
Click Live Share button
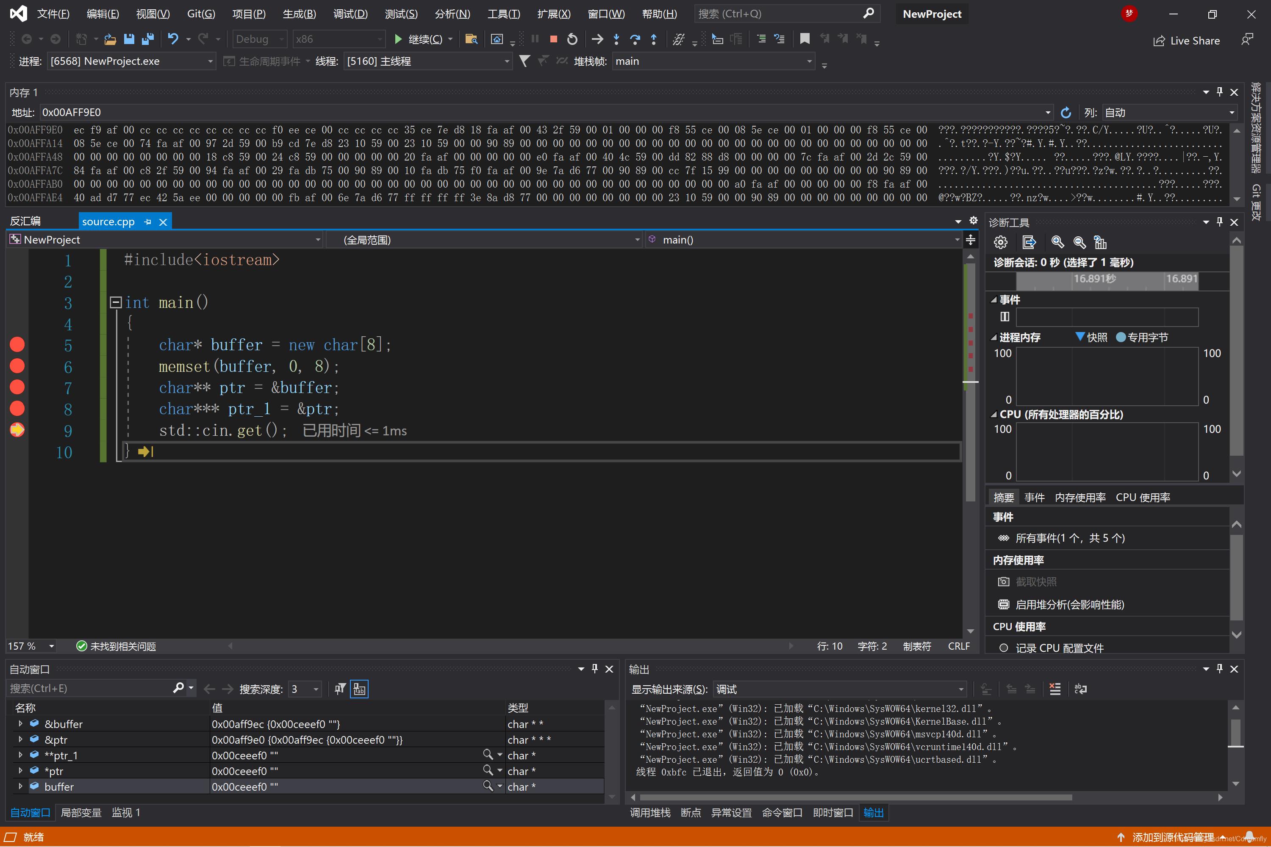[x=1186, y=41]
